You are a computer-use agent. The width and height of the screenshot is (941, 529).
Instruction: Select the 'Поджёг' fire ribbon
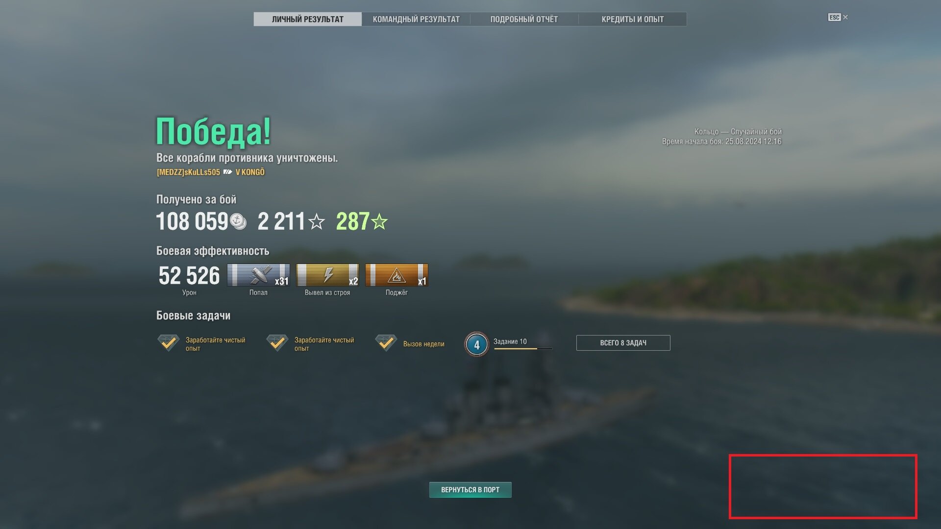pyautogui.click(x=396, y=275)
